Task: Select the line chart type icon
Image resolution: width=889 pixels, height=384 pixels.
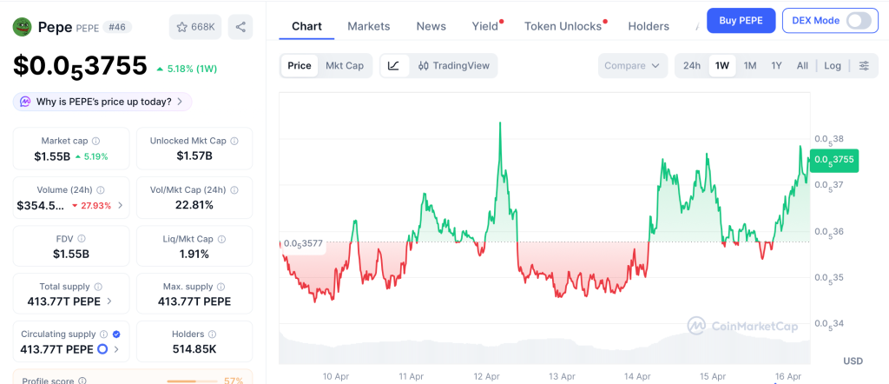Action: [x=394, y=66]
